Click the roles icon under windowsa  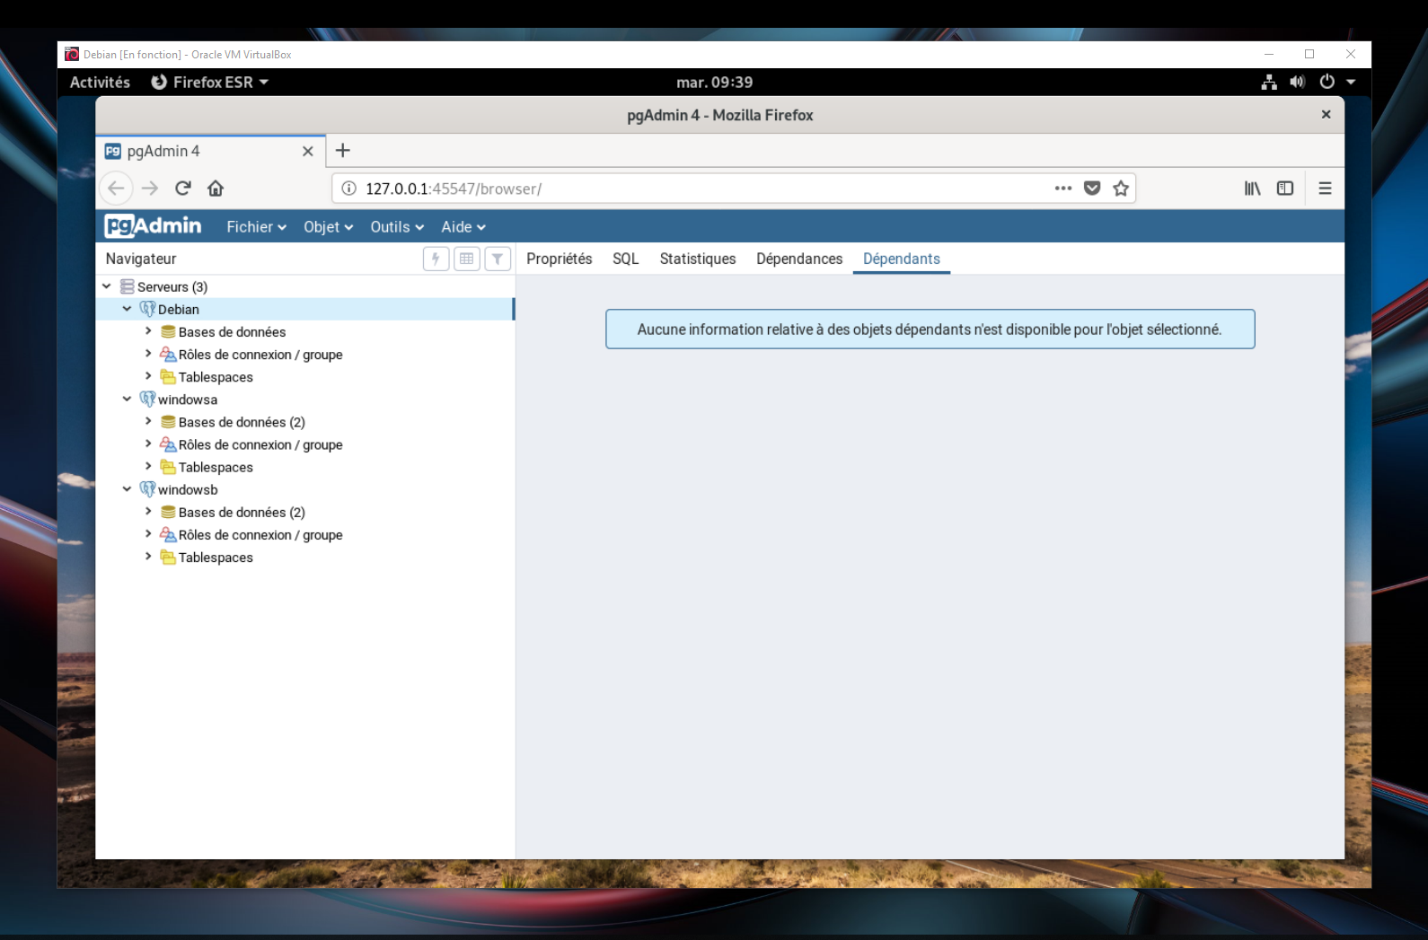click(x=168, y=444)
